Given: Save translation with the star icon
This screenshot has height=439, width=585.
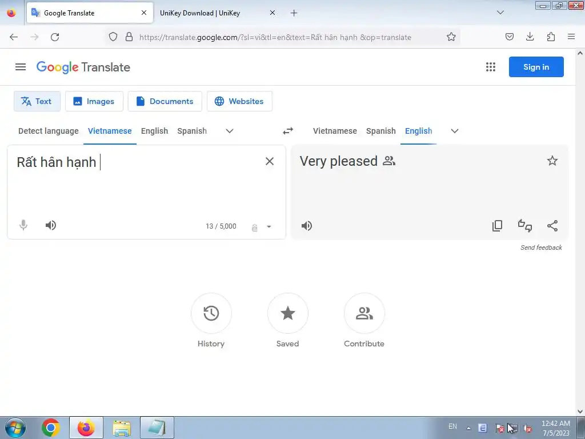Looking at the screenshot, I should [x=552, y=161].
